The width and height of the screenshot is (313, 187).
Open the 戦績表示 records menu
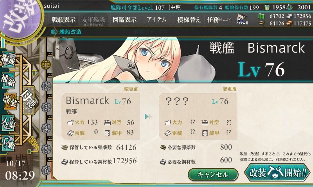(x=64, y=19)
